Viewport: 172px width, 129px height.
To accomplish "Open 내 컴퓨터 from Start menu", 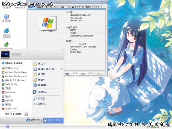I will 40,85.
